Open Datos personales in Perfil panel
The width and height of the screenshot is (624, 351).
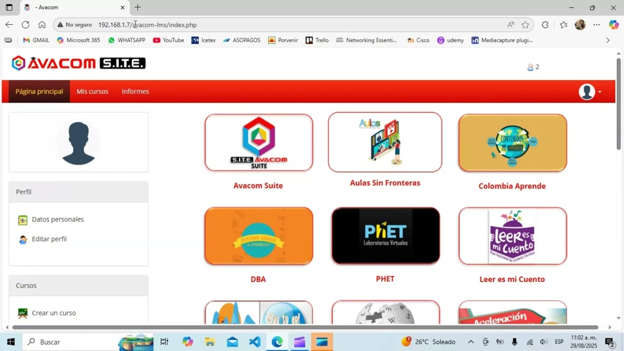coord(58,219)
